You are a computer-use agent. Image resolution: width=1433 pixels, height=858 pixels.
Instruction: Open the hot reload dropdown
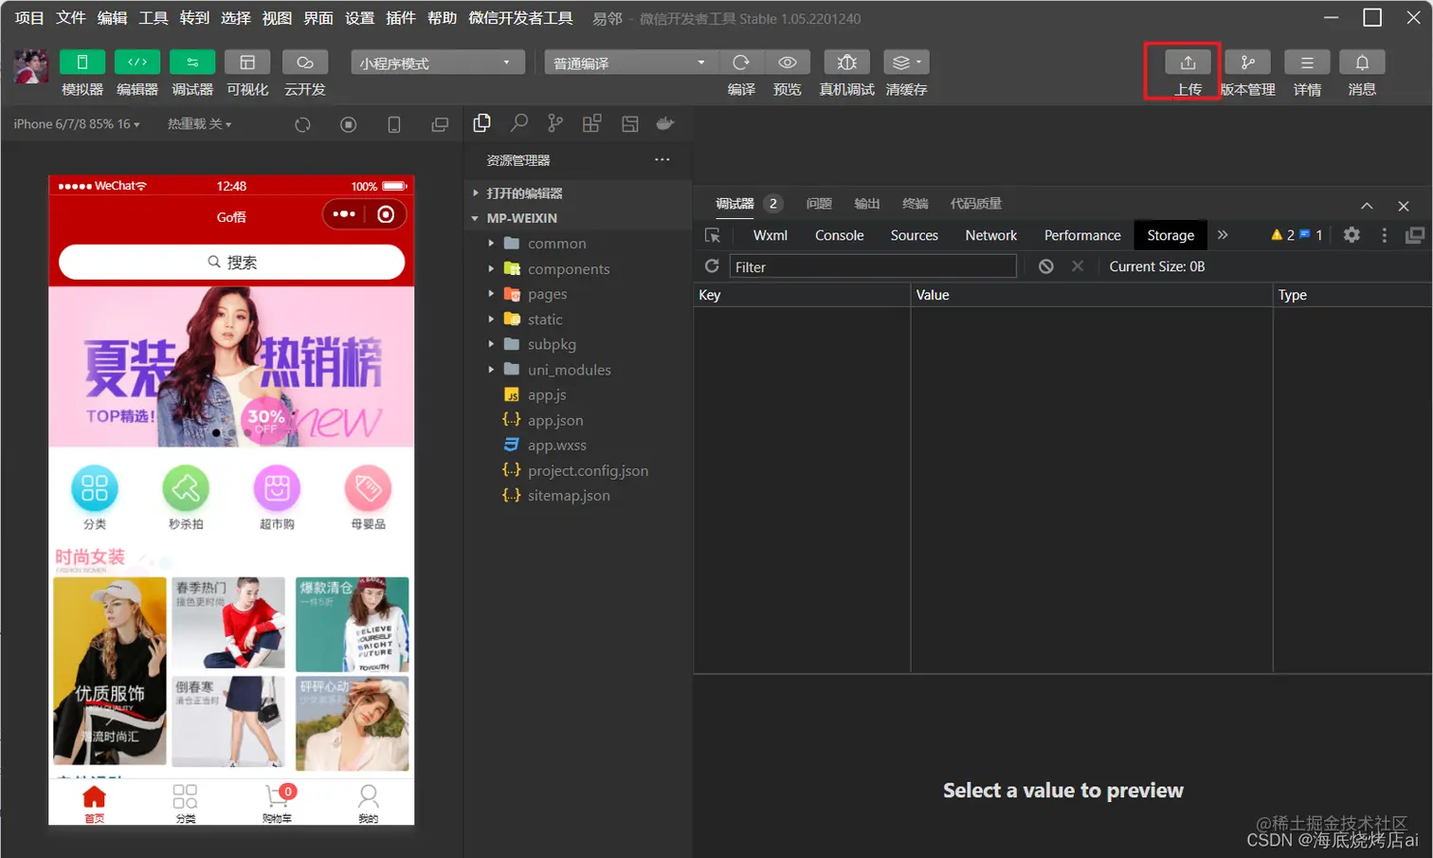tap(200, 124)
